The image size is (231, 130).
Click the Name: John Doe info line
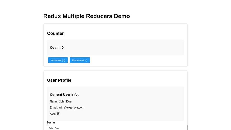click(x=61, y=101)
